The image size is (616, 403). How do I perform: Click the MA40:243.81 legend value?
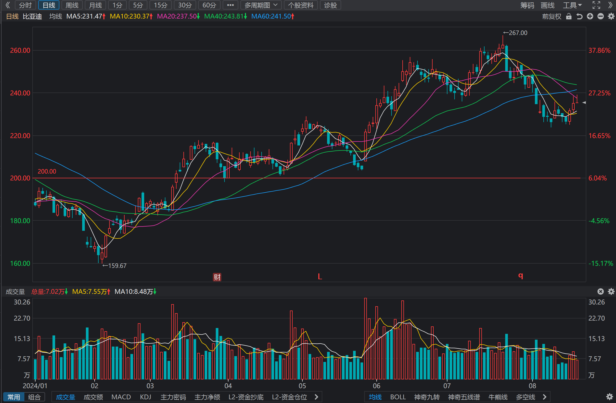(226, 16)
